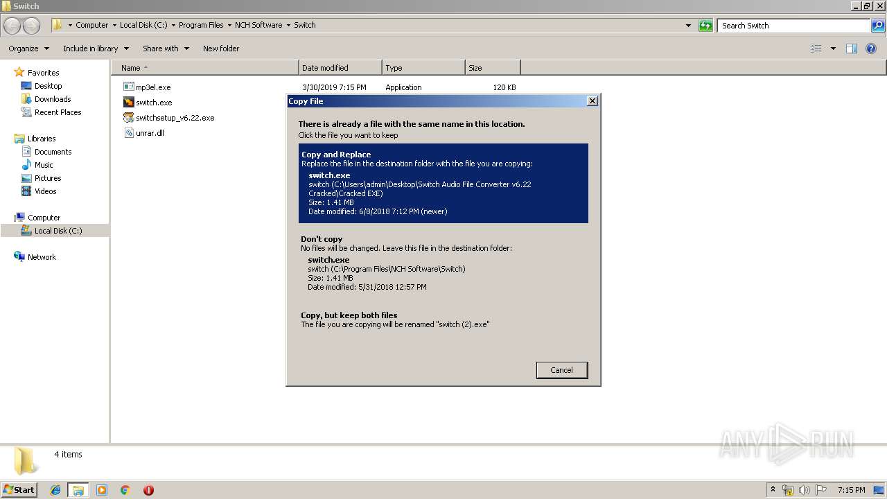Sort by the Name column header
The image size is (887, 499).
click(204, 68)
